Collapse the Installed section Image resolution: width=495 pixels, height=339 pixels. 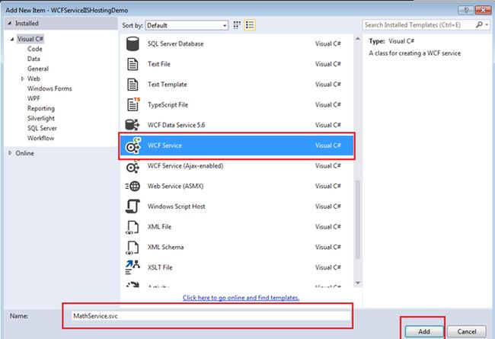[9, 24]
